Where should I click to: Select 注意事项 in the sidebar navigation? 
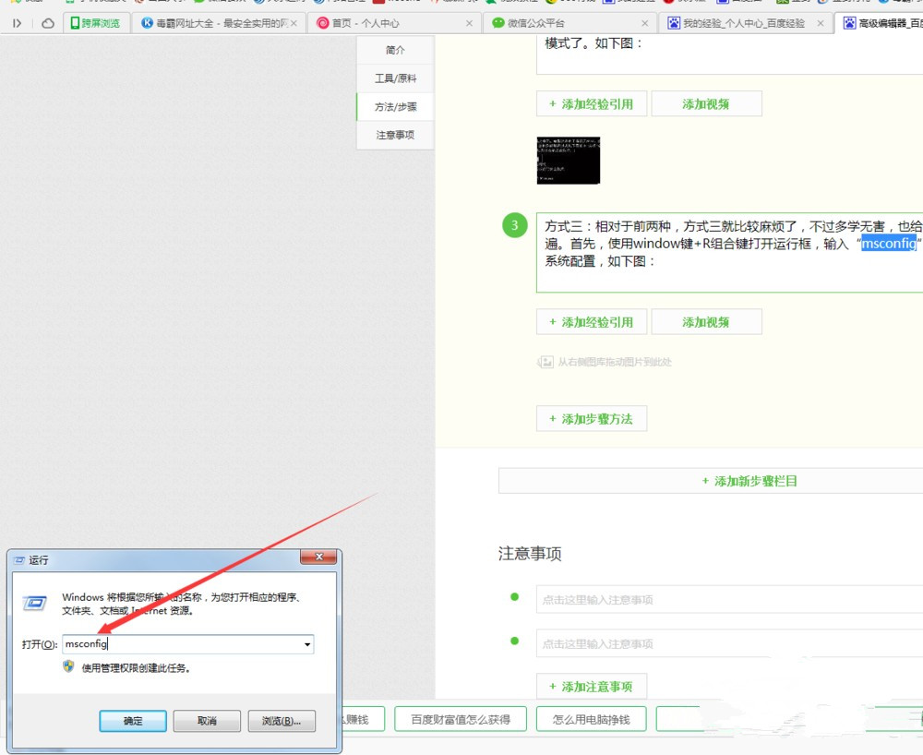click(394, 135)
